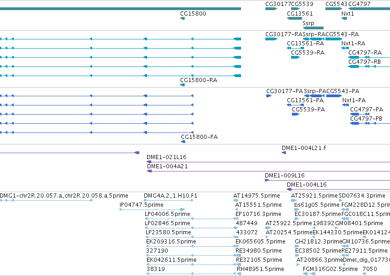Click the CG4797-RB transcript label
Viewport: 390px width, 276px height.
[364, 62]
